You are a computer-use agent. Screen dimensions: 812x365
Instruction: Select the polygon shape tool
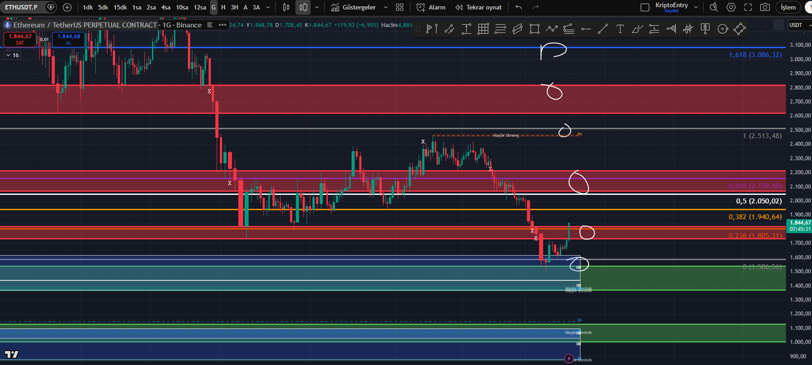click(x=740, y=29)
